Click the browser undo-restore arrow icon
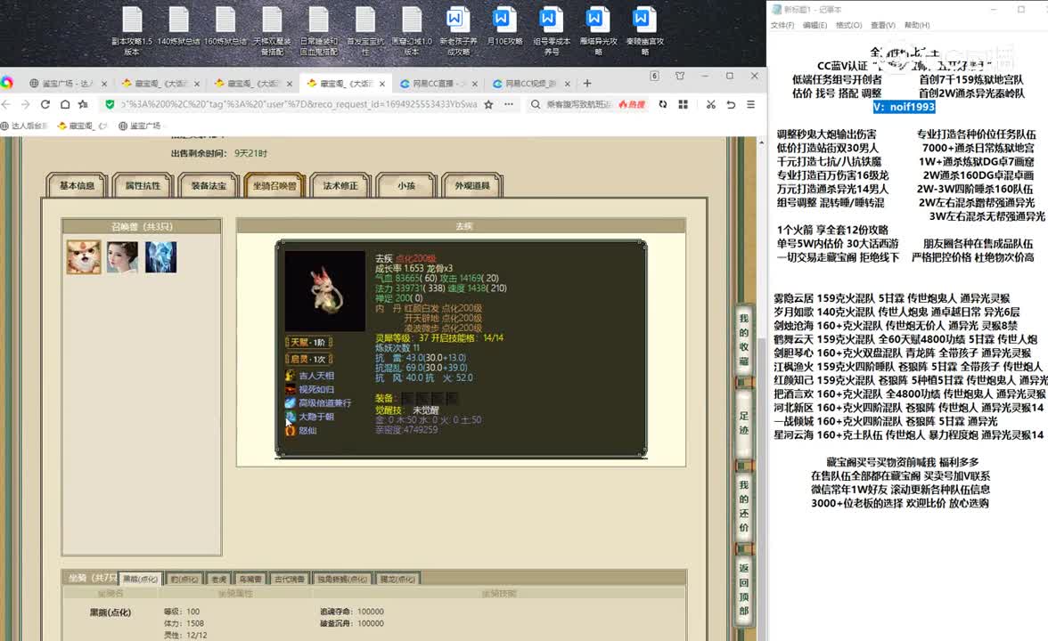Viewport: 1048px width, 641px height. (731, 104)
